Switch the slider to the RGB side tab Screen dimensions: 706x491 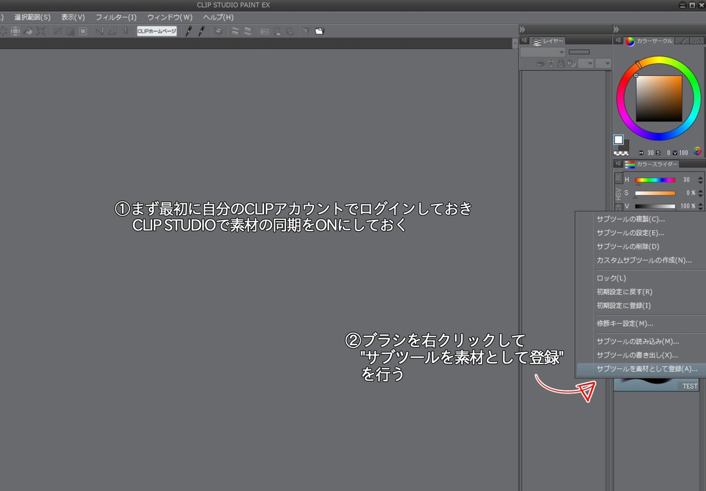tap(618, 178)
